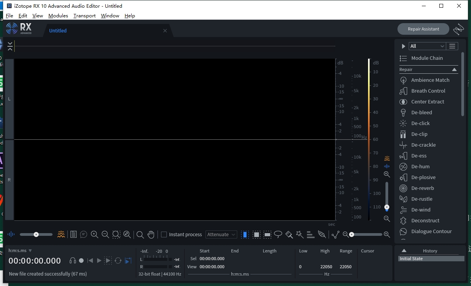Toggle the channel collapse arrows above waveform
The image size is (471, 286).
tap(10, 46)
